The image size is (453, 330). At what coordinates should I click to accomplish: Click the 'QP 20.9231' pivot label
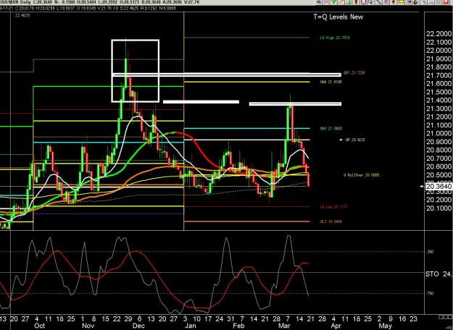tap(355, 140)
